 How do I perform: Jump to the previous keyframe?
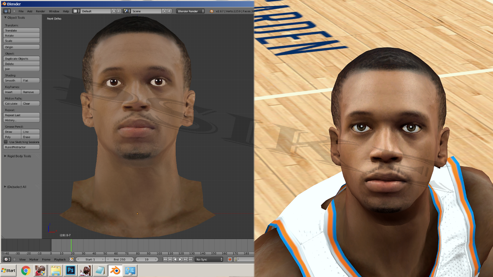point(170,259)
